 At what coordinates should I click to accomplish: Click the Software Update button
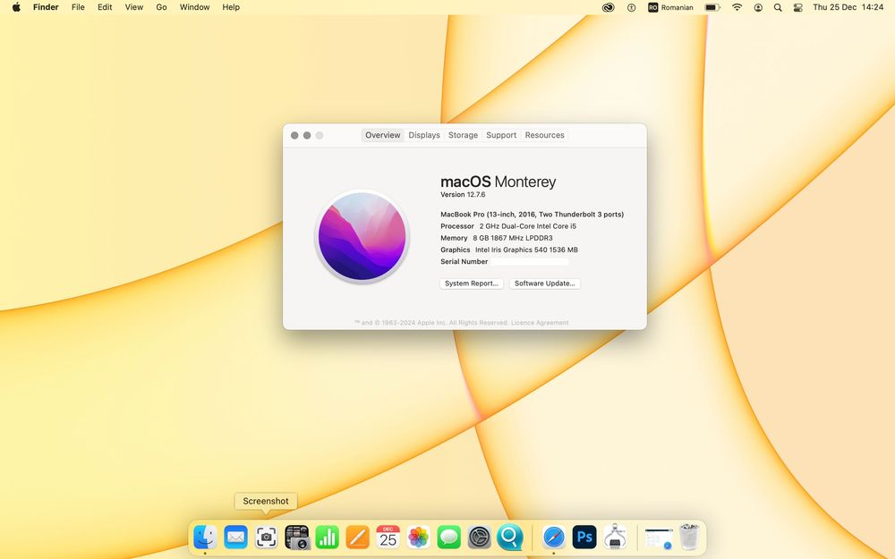pyautogui.click(x=544, y=284)
